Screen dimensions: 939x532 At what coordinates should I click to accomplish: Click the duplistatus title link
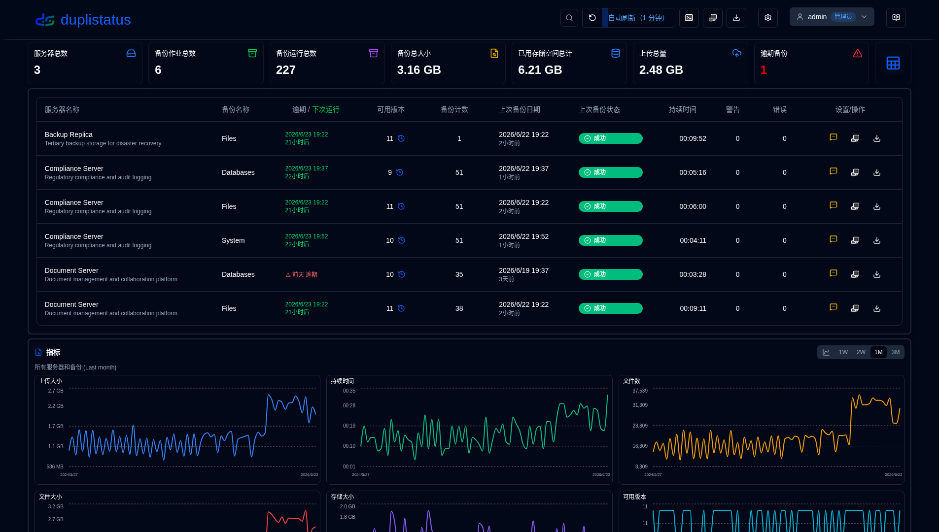point(96,20)
